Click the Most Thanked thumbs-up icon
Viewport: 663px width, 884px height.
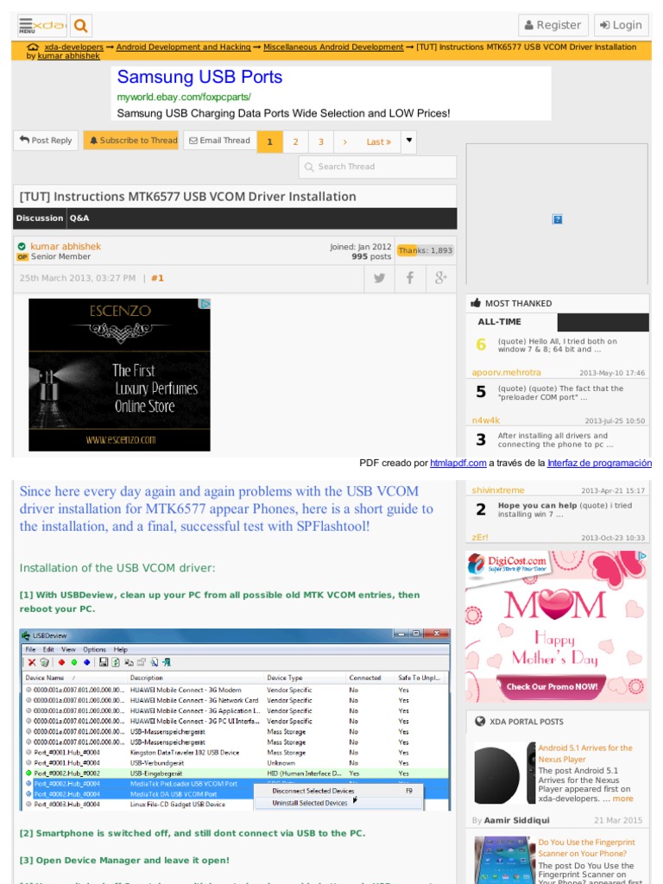476,303
